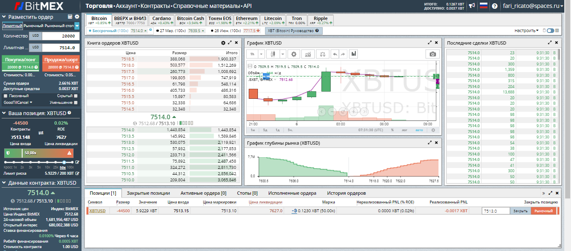Collapse OHLC legend box on chart
571x251 pixels.
click(x=250, y=66)
